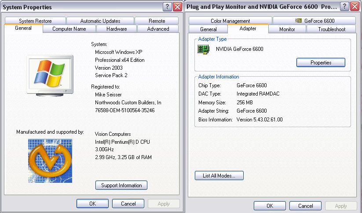Viewport: 362px width, 213px height.
Task: Click the 'Vision Computers' manufacturer text
Action: pos(113,134)
